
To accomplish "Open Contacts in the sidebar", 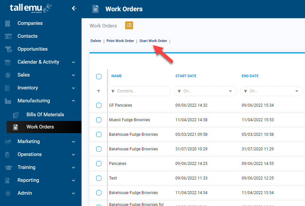I will click(x=28, y=36).
